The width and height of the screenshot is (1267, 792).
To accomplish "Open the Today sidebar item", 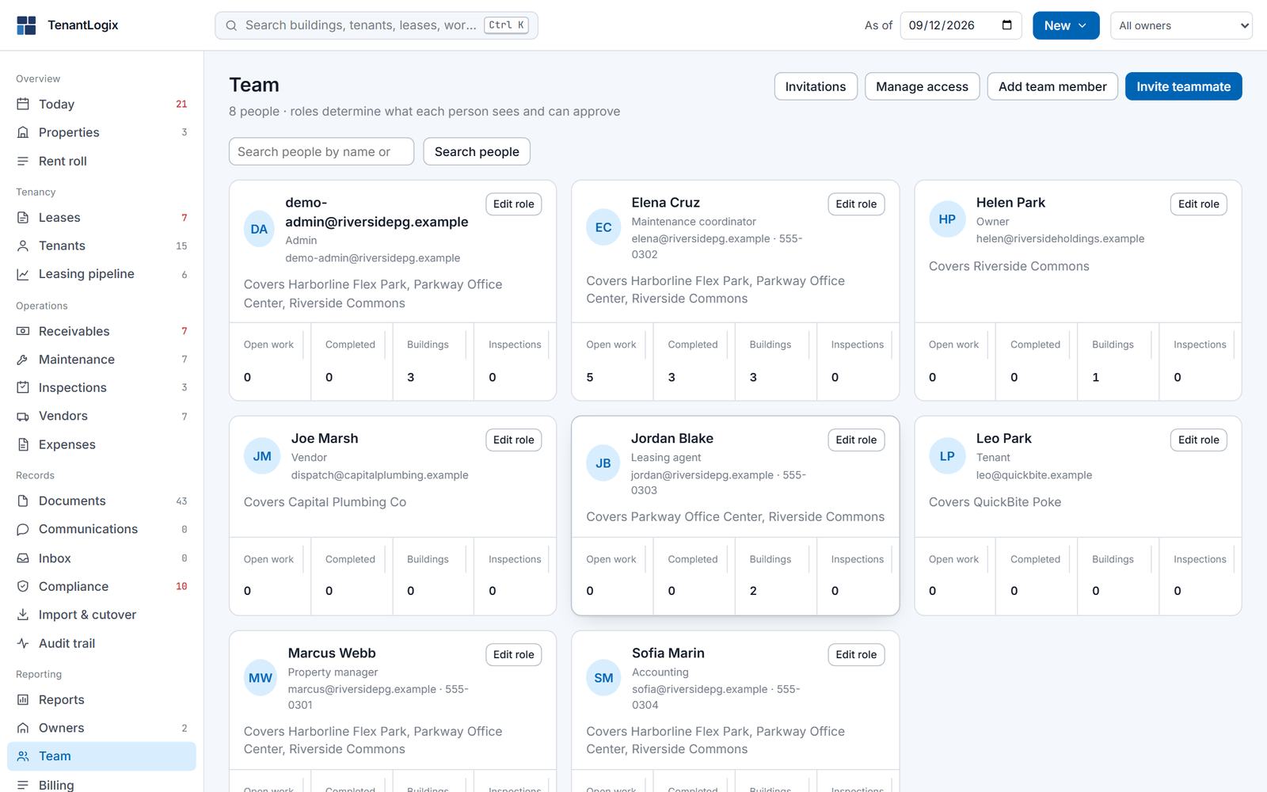I will (x=101, y=104).
